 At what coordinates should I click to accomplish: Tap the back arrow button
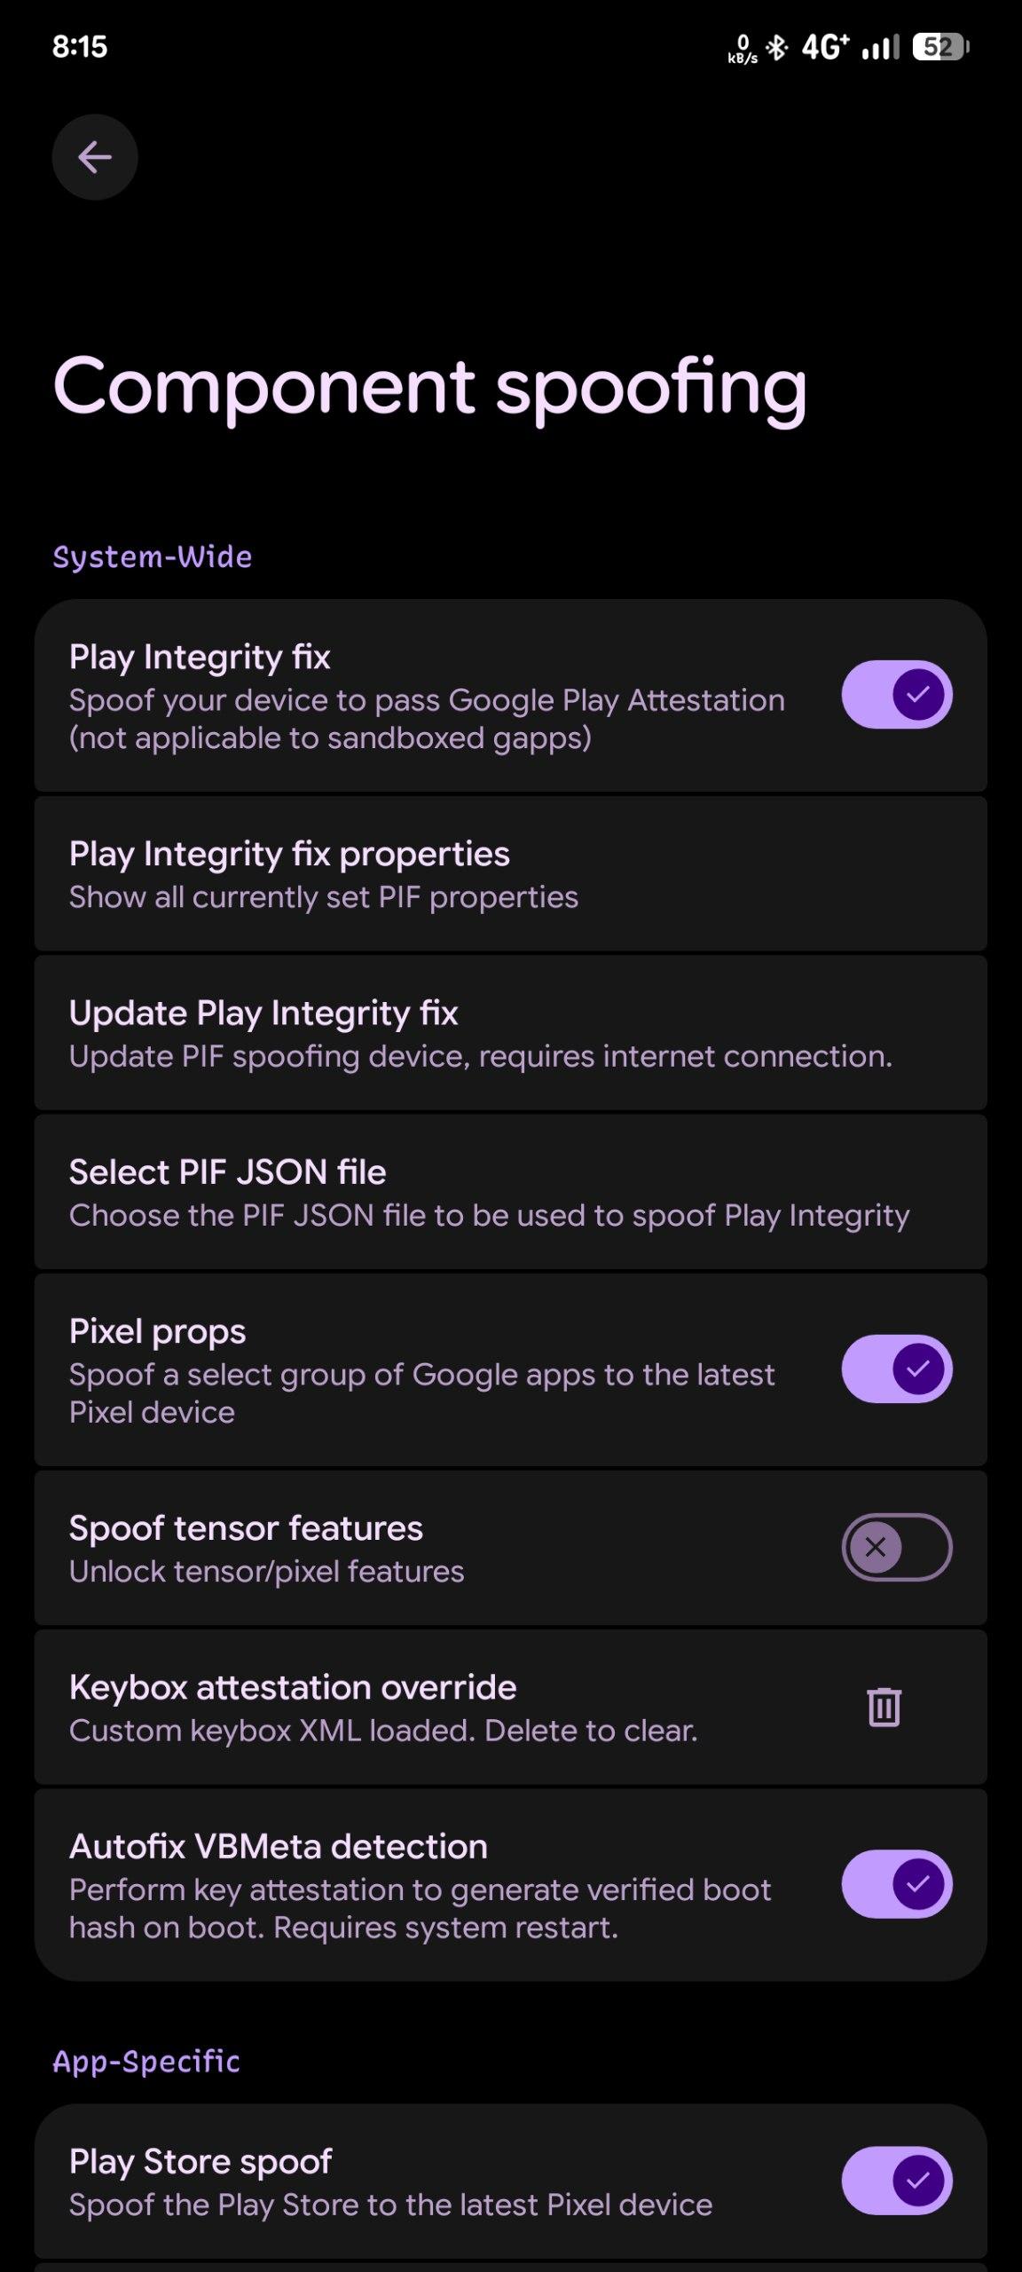pos(95,157)
